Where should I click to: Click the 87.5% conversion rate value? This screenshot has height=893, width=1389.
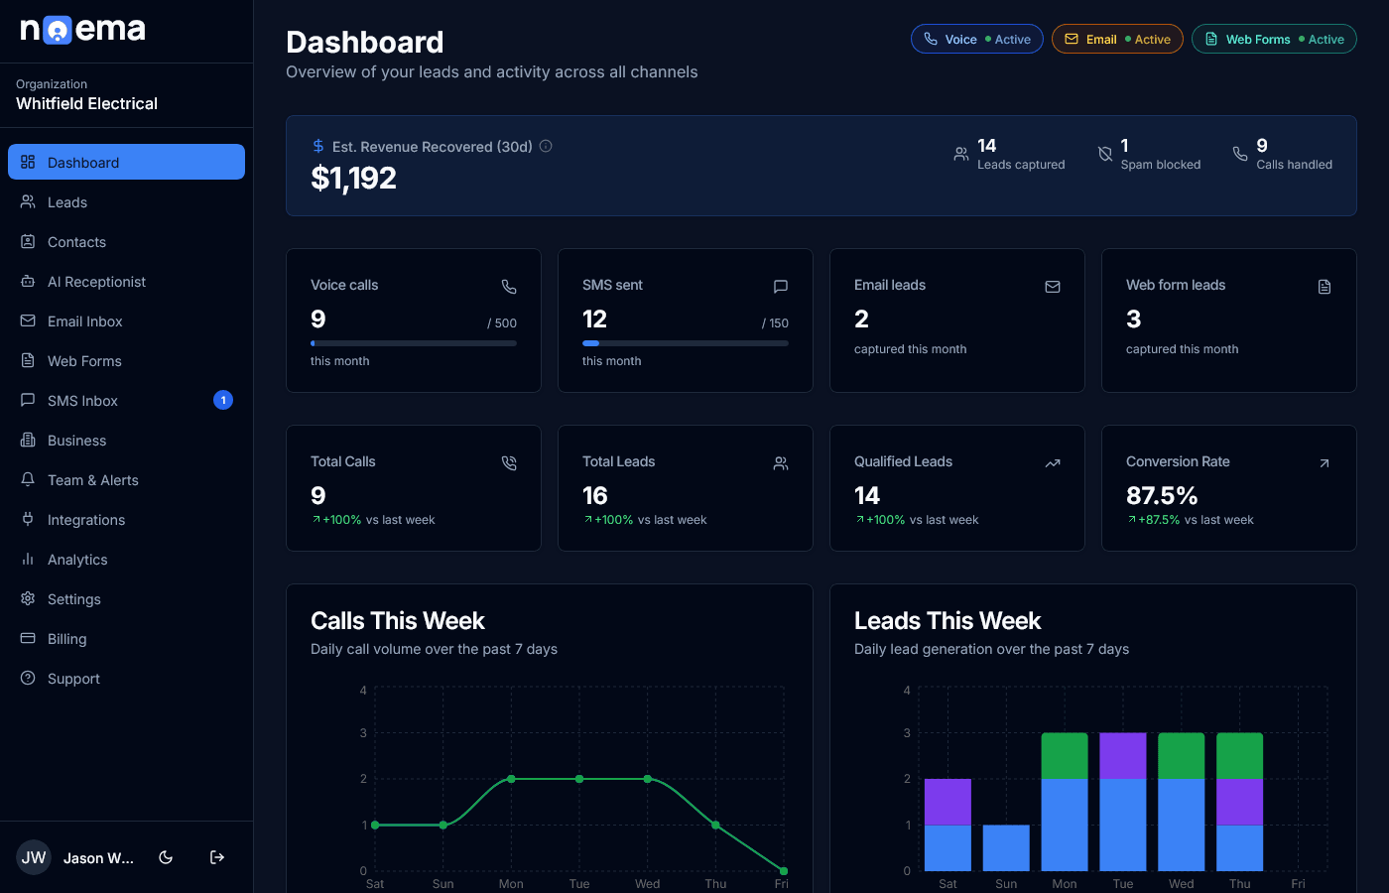coord(1162,495)
